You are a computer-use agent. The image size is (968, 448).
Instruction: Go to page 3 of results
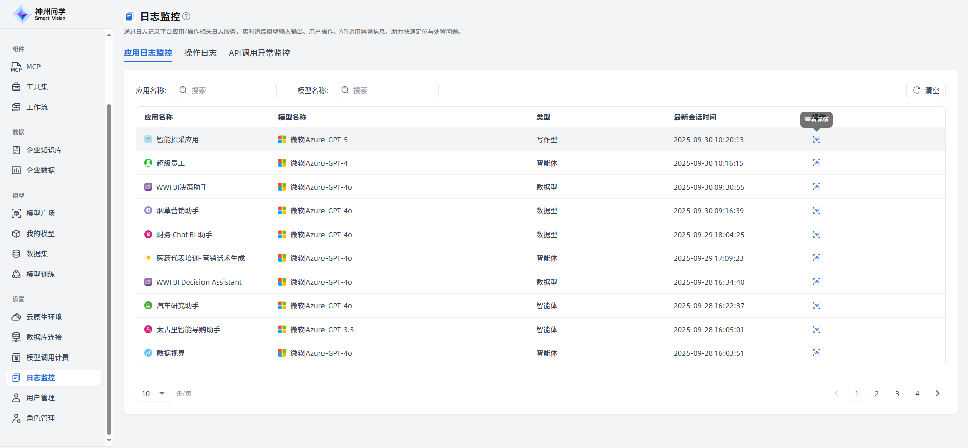897,394
